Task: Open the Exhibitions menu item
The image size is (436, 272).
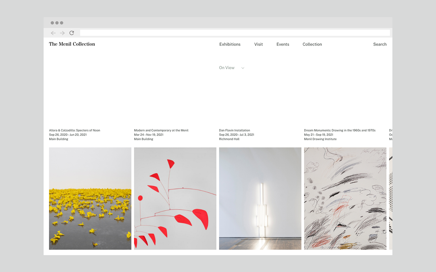Action: [230, 44]
